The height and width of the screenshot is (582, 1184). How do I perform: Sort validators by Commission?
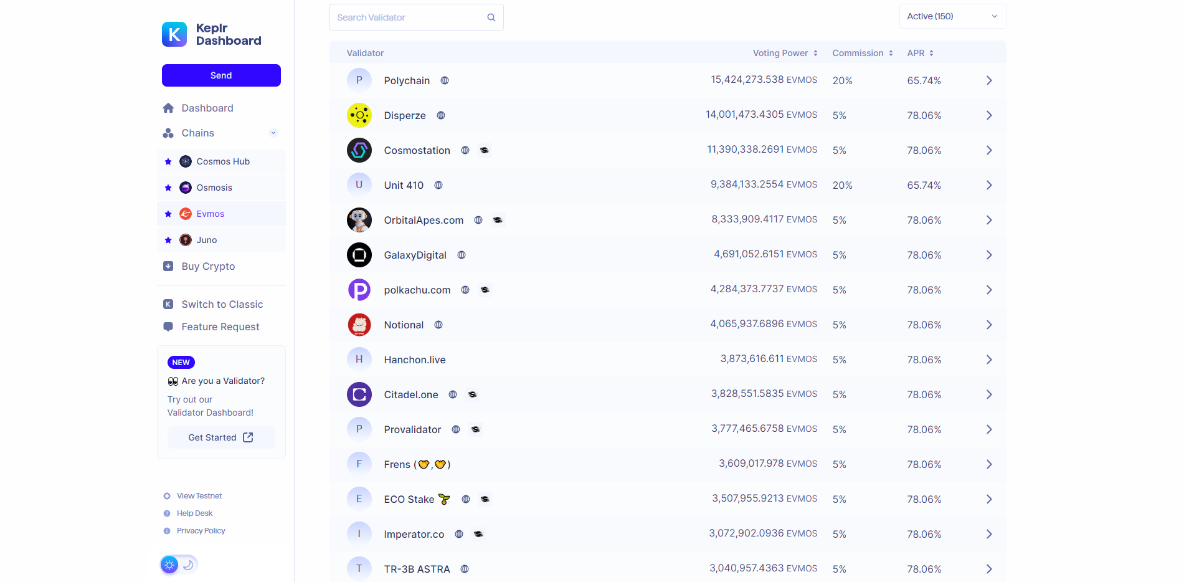tap(863, 53)
